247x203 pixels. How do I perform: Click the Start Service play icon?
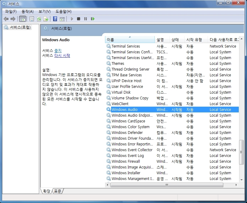point(72,19)
